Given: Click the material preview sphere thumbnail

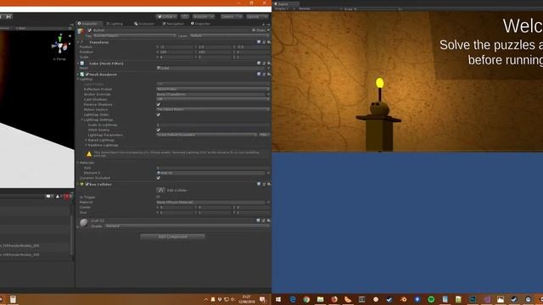Looking at the screenshot, I should [x=84, y=223].
